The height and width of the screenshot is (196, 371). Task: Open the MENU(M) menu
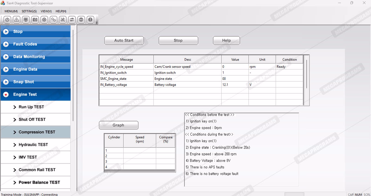coord(11,11)
